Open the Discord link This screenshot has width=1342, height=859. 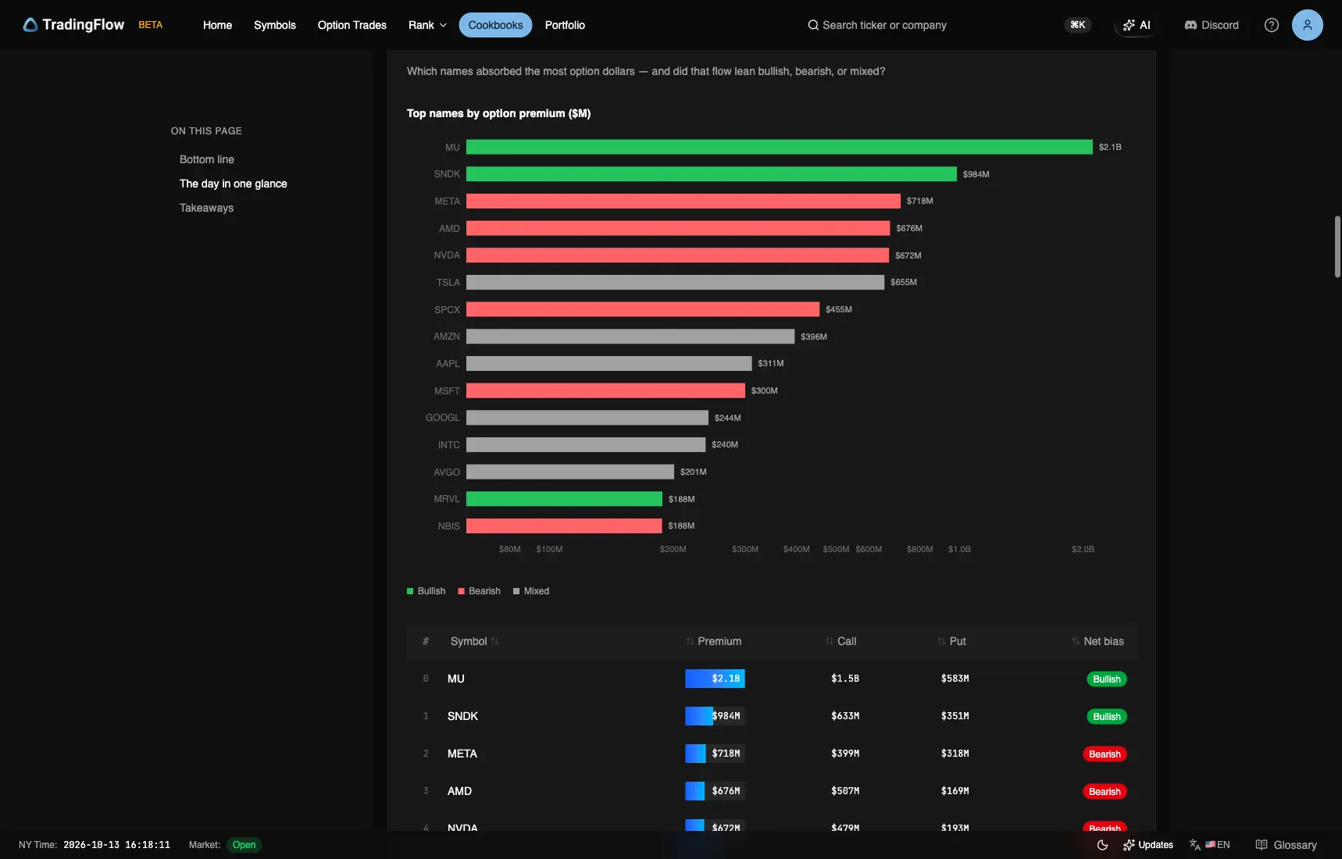1212,25
